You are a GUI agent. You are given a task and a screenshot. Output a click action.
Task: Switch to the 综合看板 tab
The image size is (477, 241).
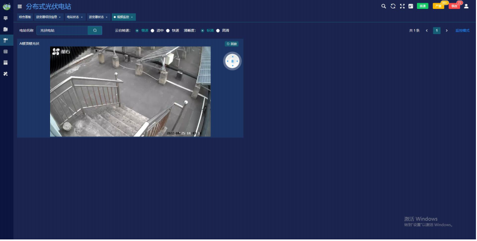click(25, 17)
